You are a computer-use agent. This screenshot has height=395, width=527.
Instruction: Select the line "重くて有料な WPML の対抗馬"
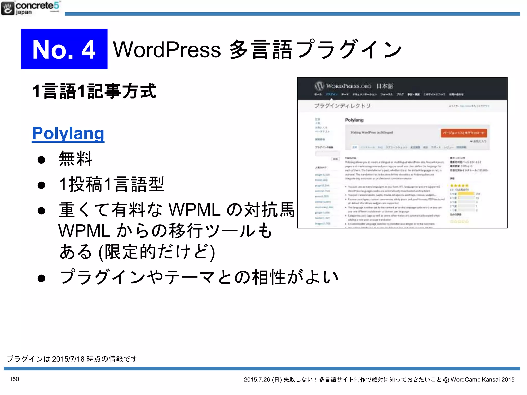point(177,210)
